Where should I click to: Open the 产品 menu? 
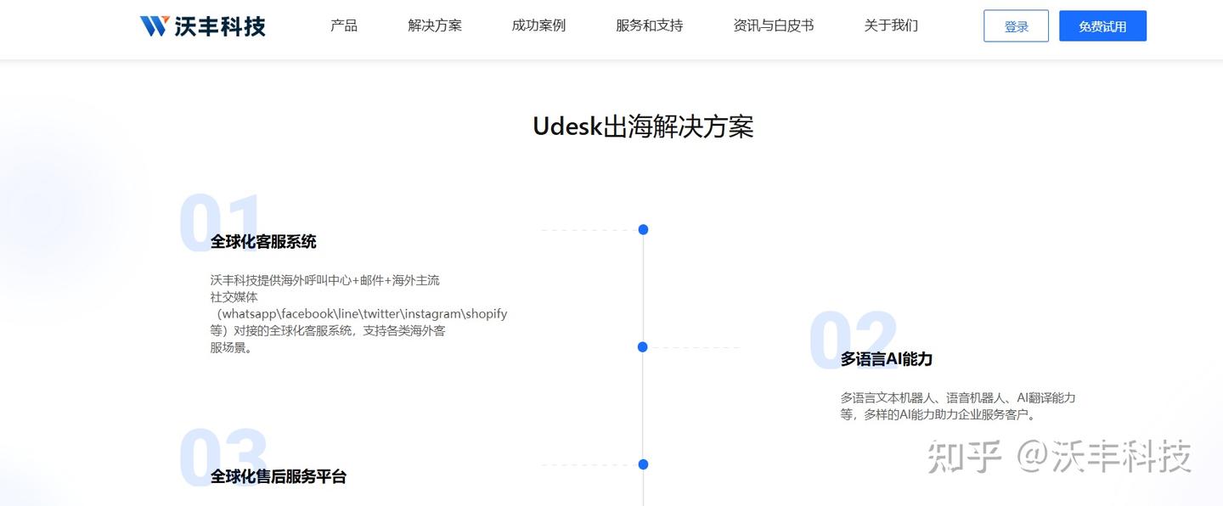[344, 25]
